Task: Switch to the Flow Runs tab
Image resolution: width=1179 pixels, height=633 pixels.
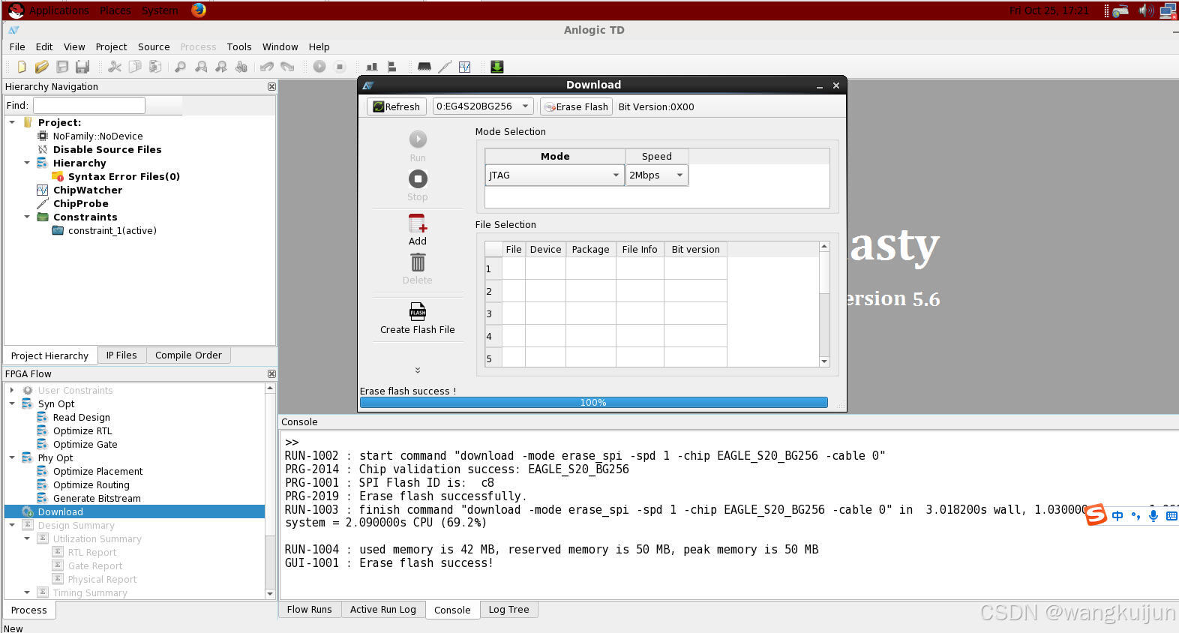Action: [310, 610]
